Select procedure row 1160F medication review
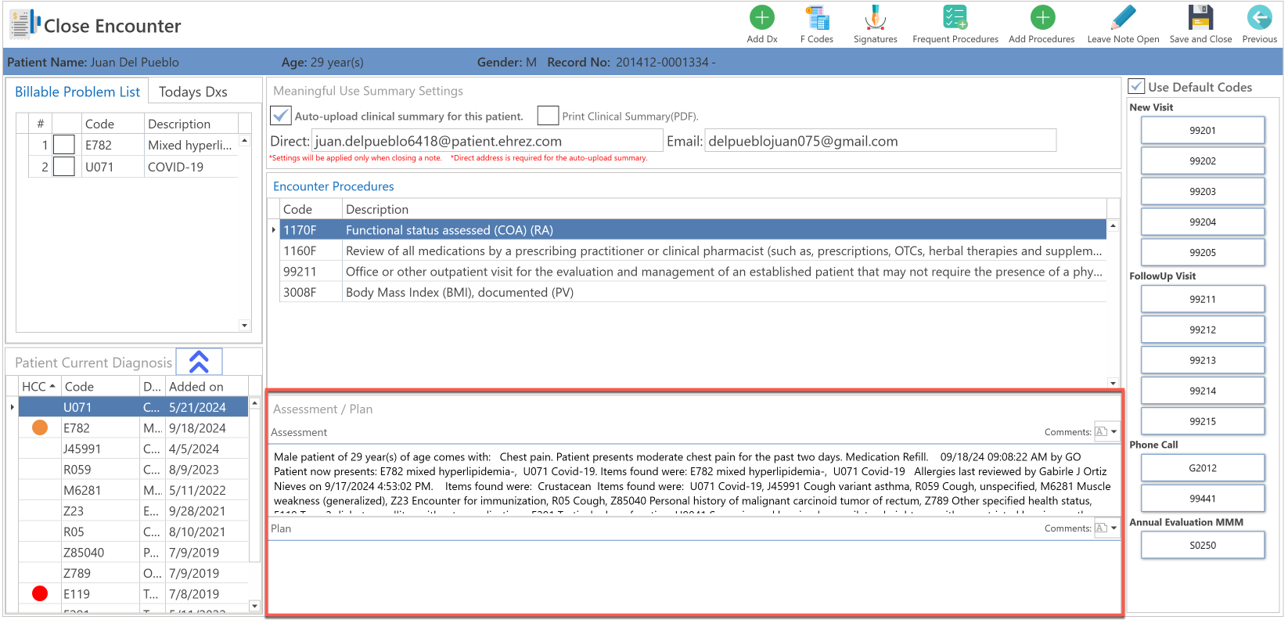The image size is (1288, 620). coord(693,251)
